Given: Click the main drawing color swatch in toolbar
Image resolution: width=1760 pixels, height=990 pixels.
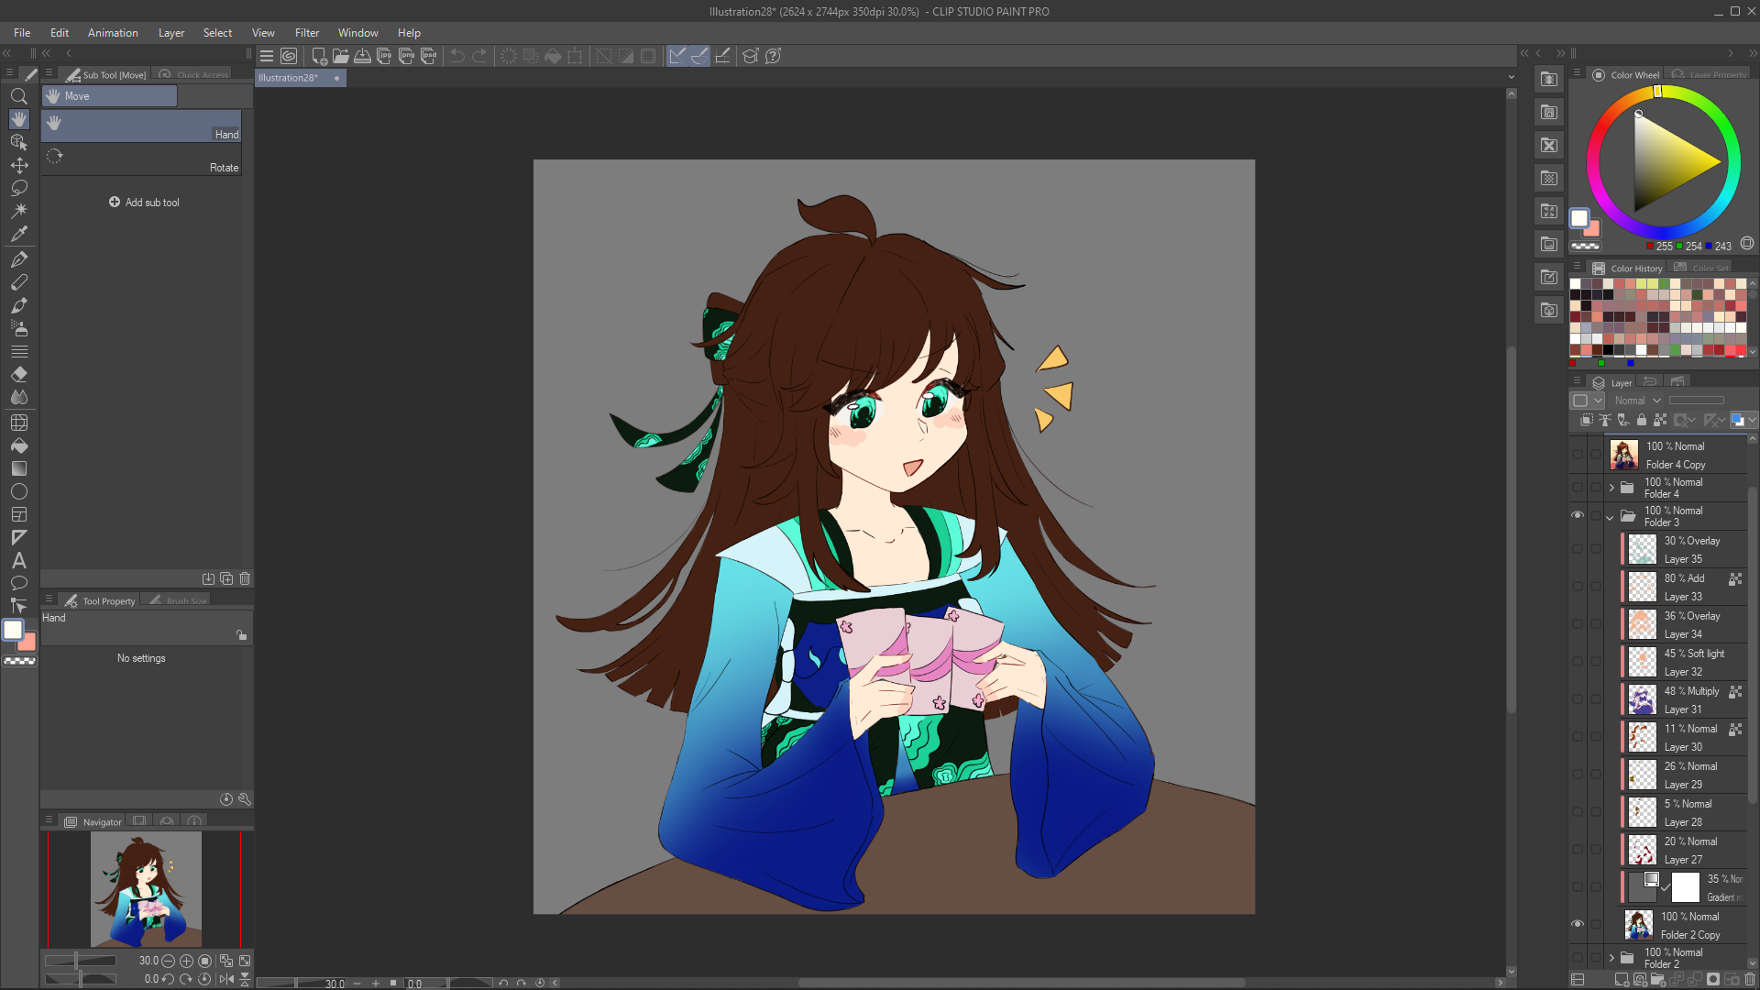Looking at the screenshot, I should [13, 630].
